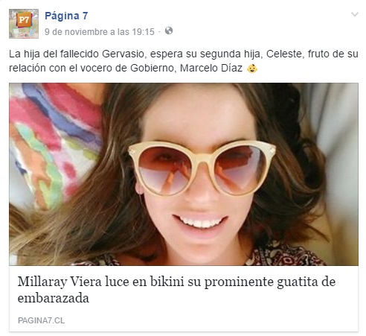This screenshot has width=366, height=336.
Task: Click "Marcelo Díaz" in the caption
Action: (211, 68)
